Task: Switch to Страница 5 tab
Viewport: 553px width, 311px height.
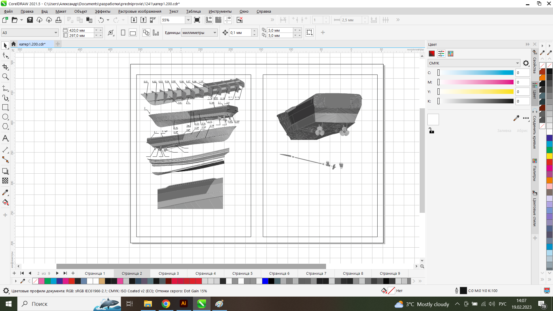Action: tap(242, 273)
